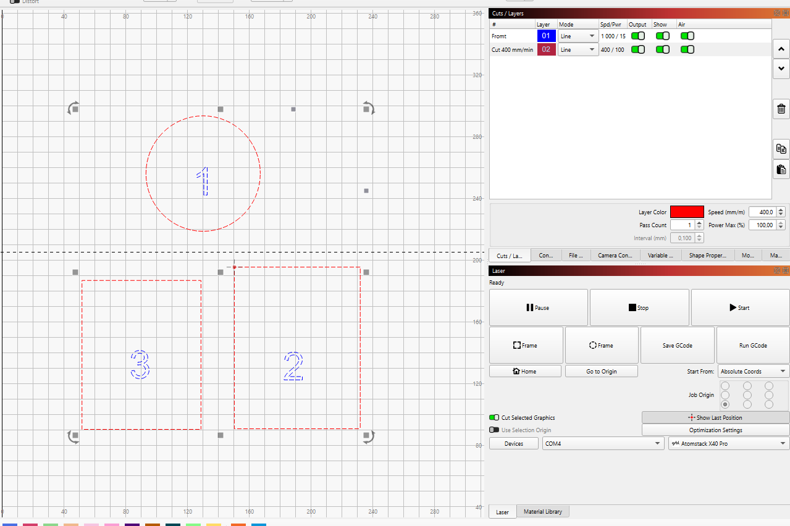Open Mode dropdown for Cut 400 mm/min layer

pyautogui.click(x=578, y=50)
